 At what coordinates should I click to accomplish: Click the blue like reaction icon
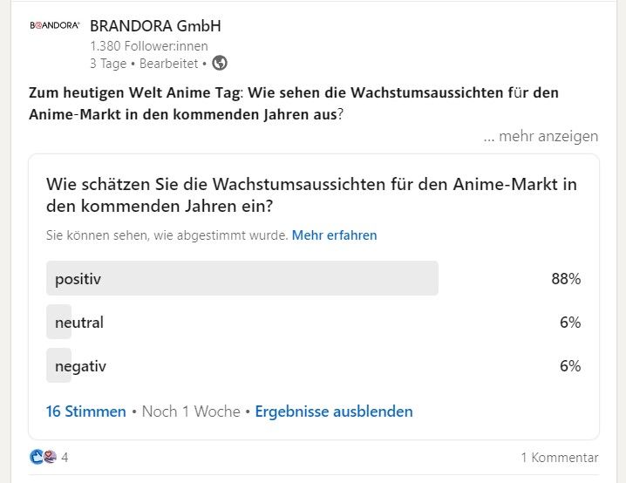pos(37,457)
